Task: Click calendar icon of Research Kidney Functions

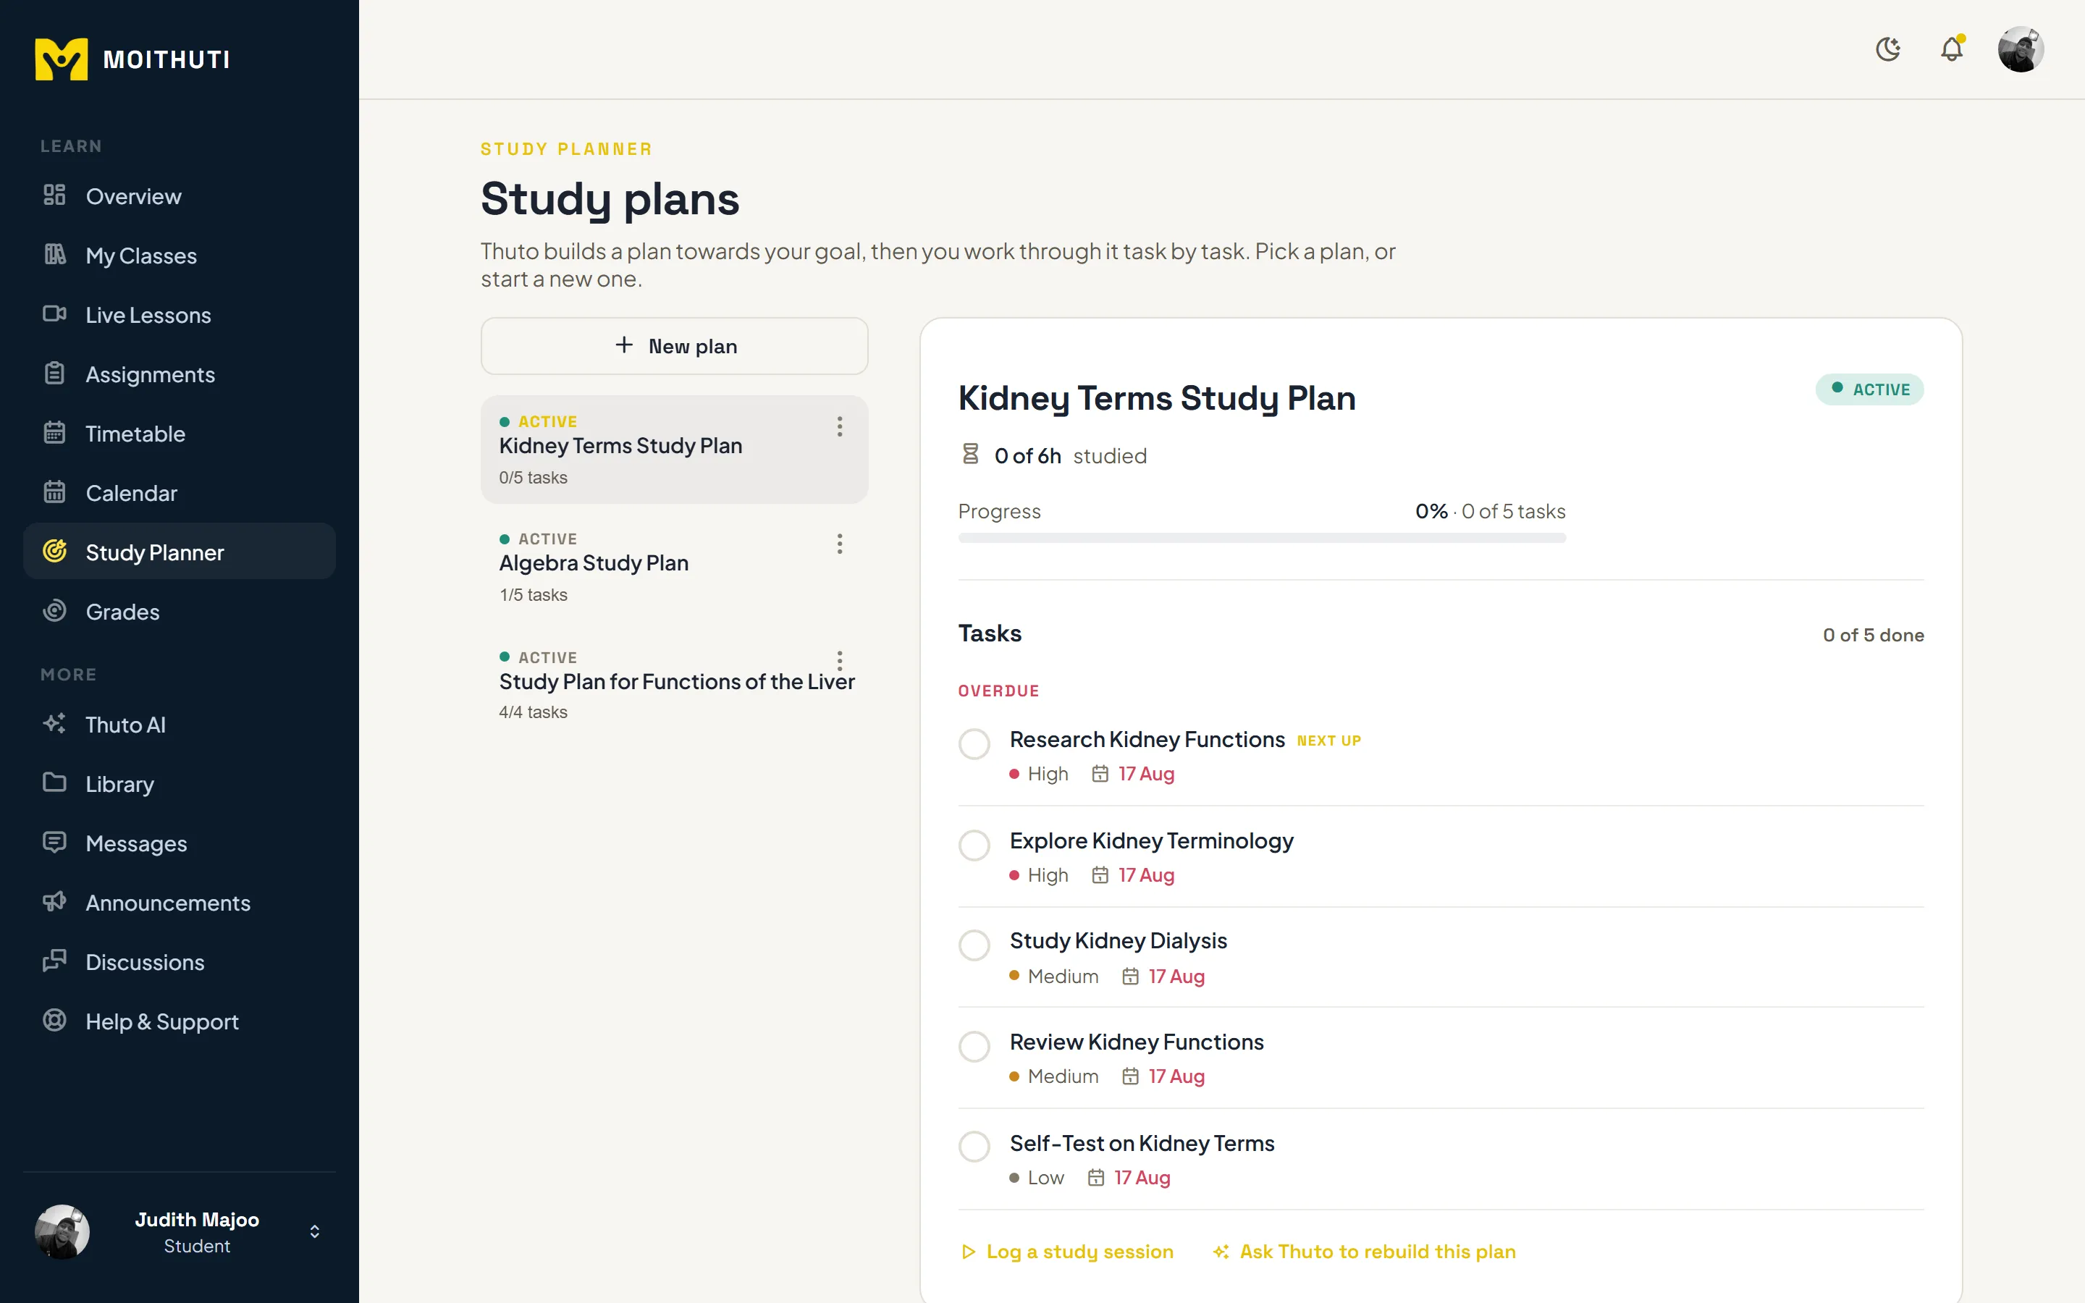Action: (x=1100, y=774)
